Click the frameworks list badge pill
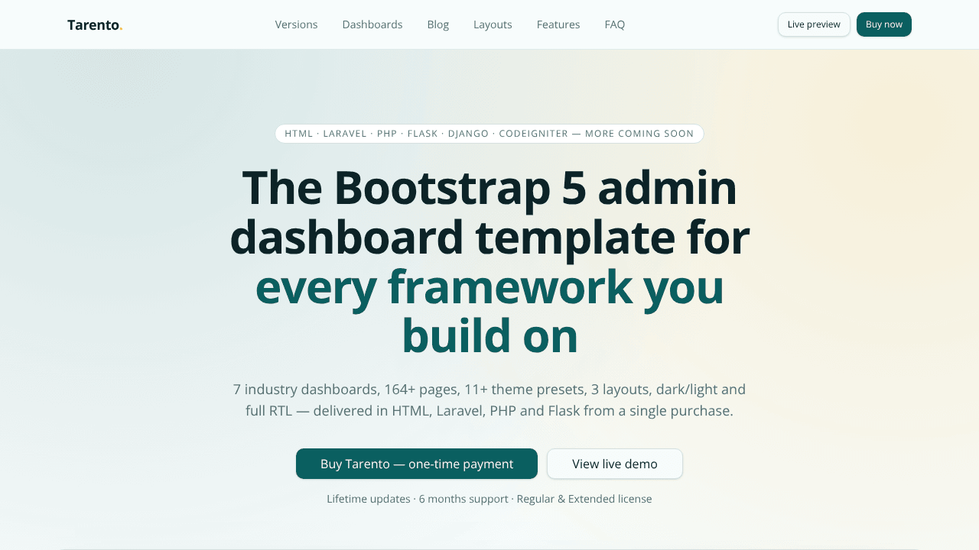The height and width of the screenshot is (550, 979). click(489, 134)
